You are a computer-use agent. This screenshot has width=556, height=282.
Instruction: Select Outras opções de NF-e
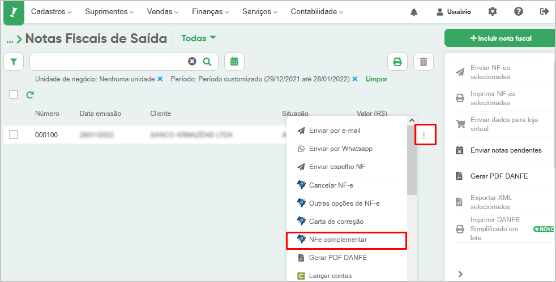point(347,203)
